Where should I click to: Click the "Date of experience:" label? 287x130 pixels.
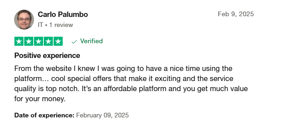[44, 115]
